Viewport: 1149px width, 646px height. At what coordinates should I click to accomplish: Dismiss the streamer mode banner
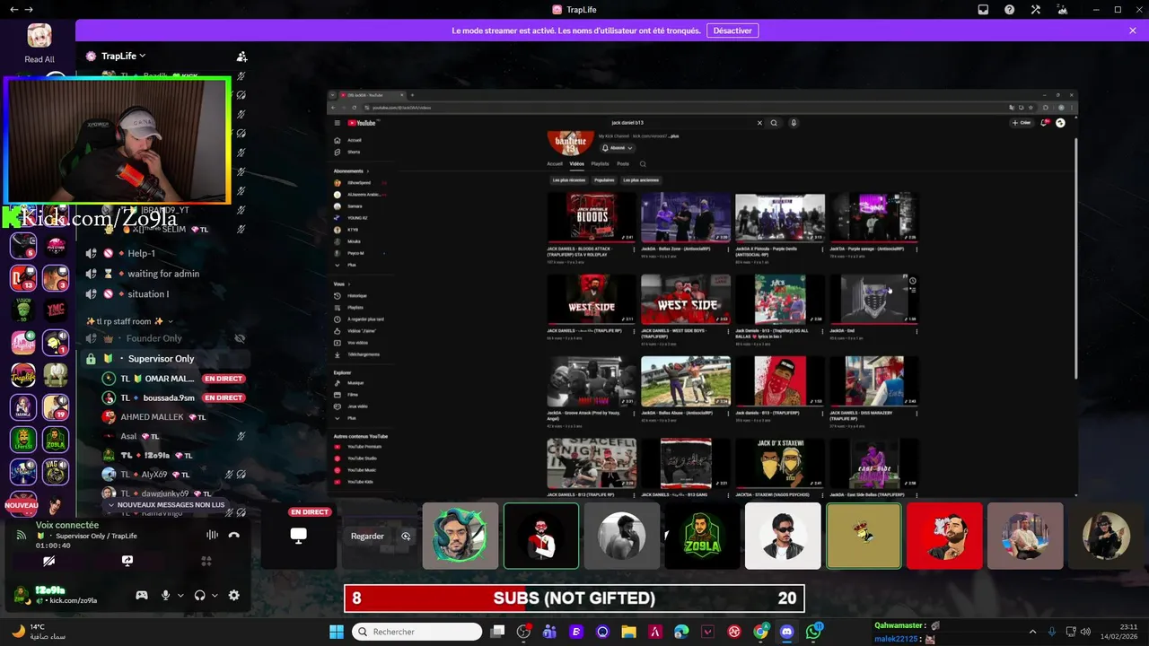point(1133,31)
